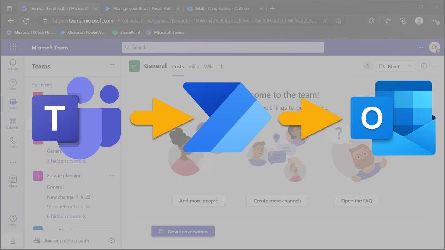The image size is (445, 250).
Task: Click the download desktop app icon
Action: (13, 240)
